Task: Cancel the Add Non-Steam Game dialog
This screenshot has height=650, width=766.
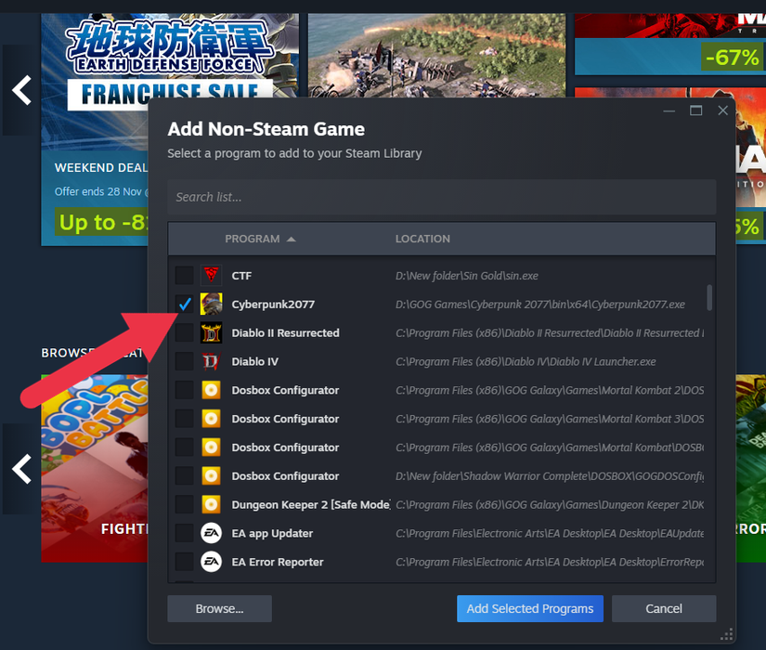Action: [663, 608]
